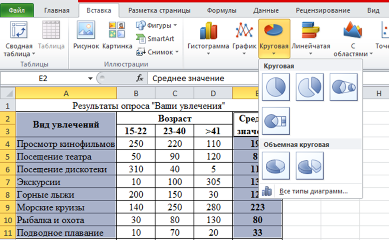Click the 23-40 age column cell

coord(175,131)
